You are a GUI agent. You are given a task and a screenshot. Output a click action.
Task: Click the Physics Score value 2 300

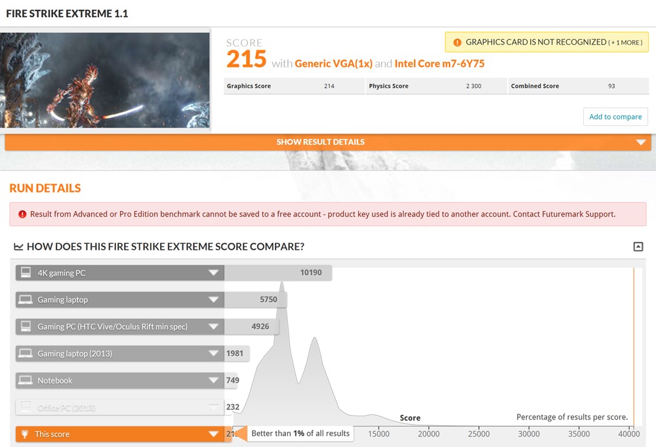[x=474, y=86]
